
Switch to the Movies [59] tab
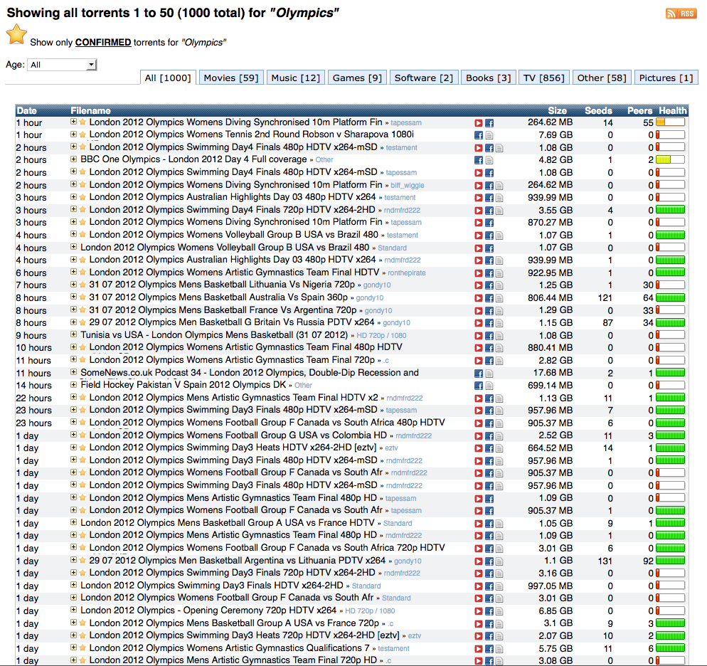point(231,78)
